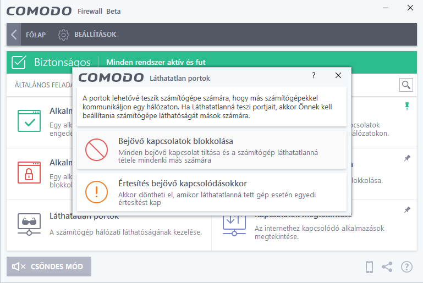Go to FŐLAP home page
Viewport: 423px width, 283px height.
(36, 35)
